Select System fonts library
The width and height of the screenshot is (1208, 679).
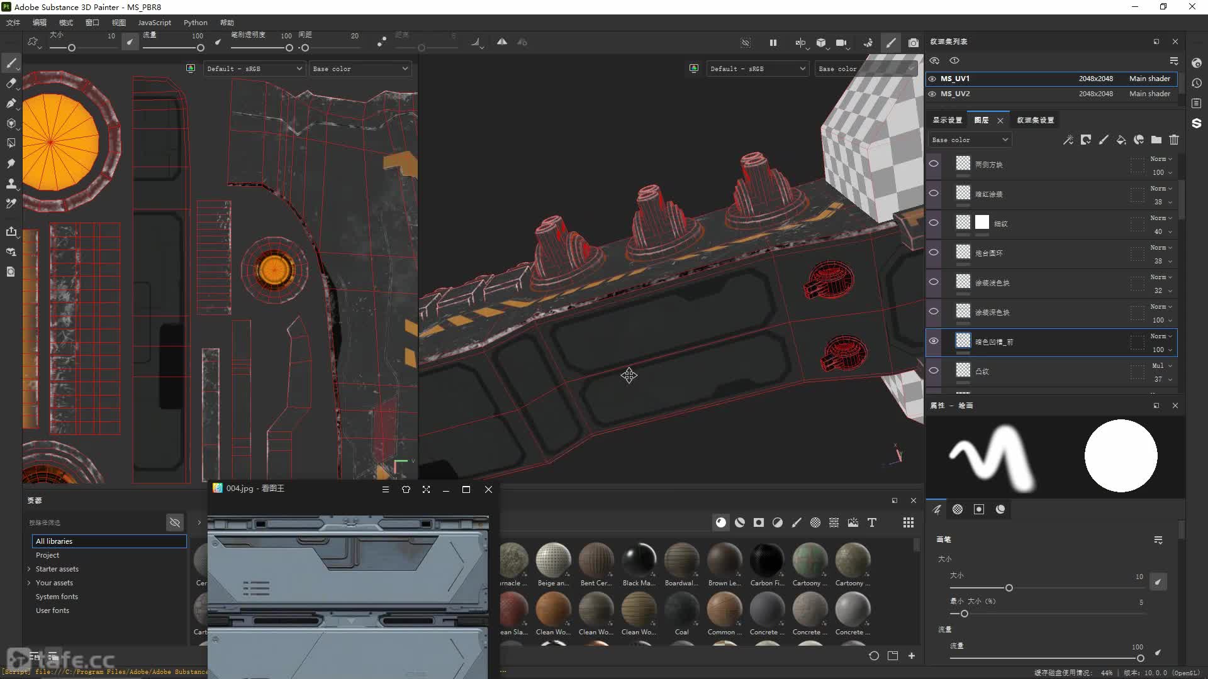point(57,597)
